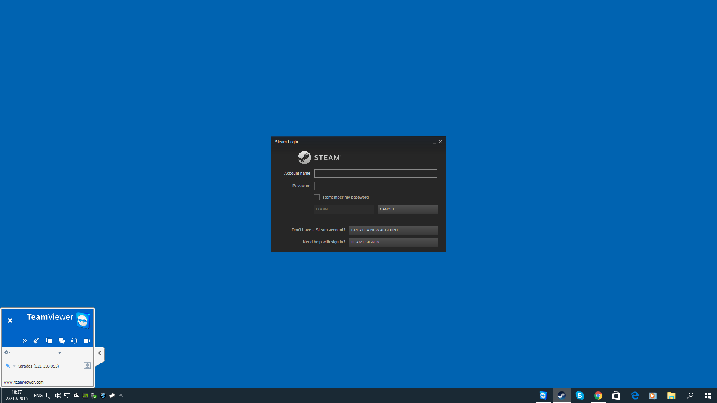
Task: Collapse the TeamViewer side panel
Action: pyautogui.click(x=99, y=353)
